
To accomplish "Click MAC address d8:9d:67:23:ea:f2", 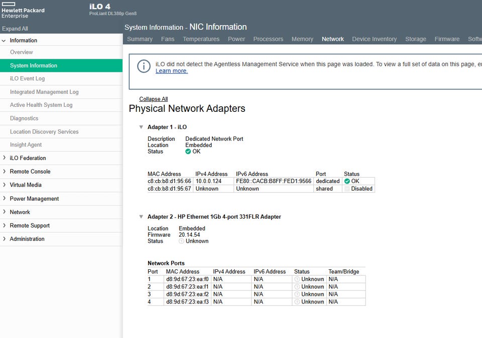I will click(187, 294).
